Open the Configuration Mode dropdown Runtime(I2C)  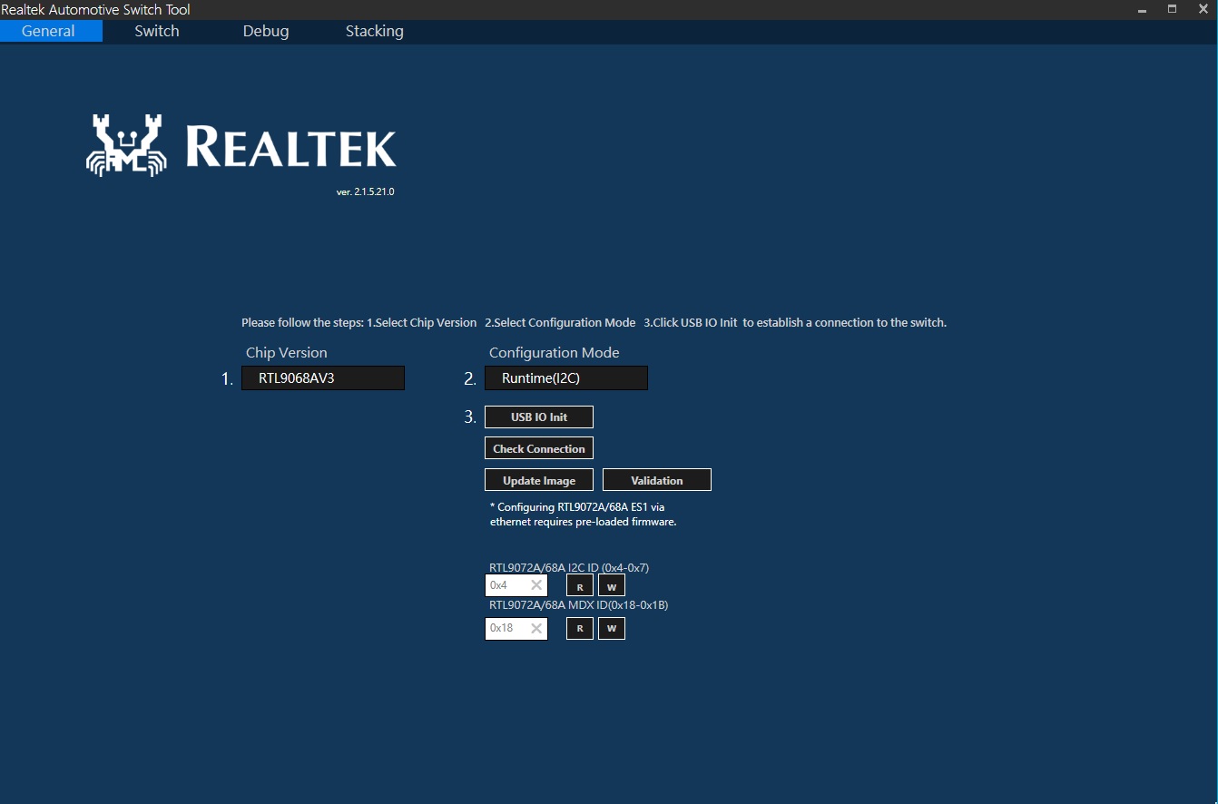point(566,378)
